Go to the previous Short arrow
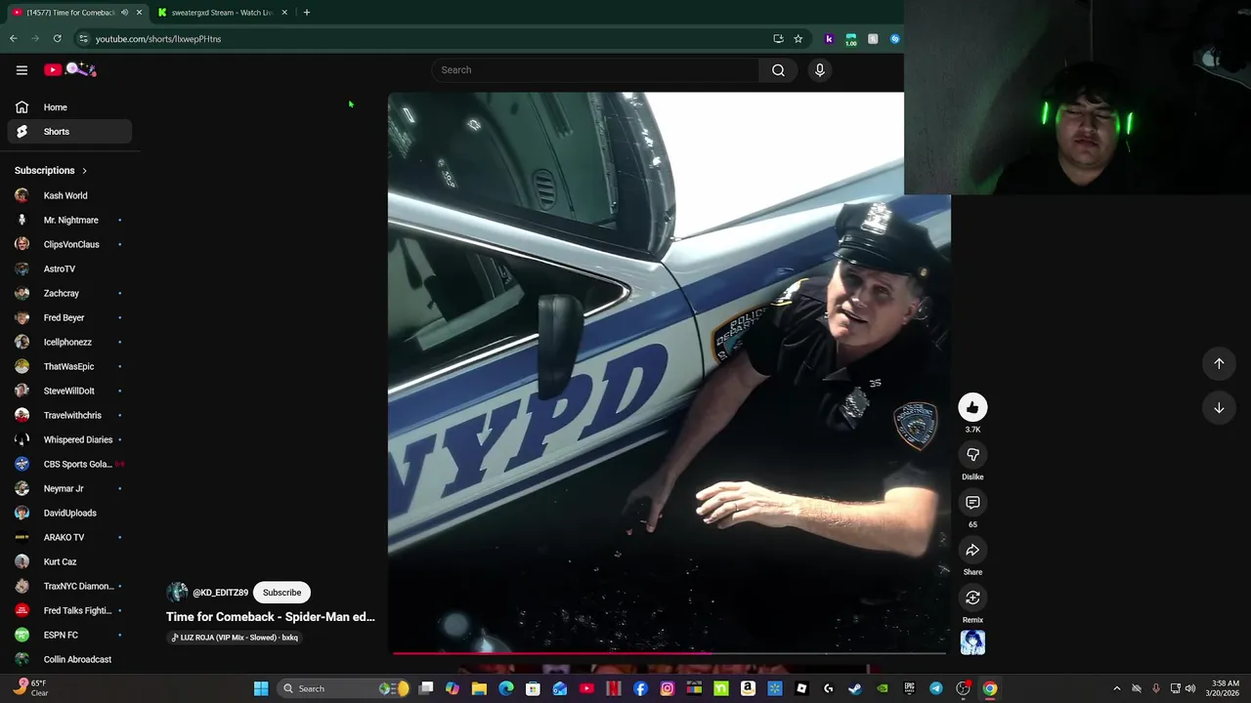This screenshot has height=703, width=1251. point(1219,363)
